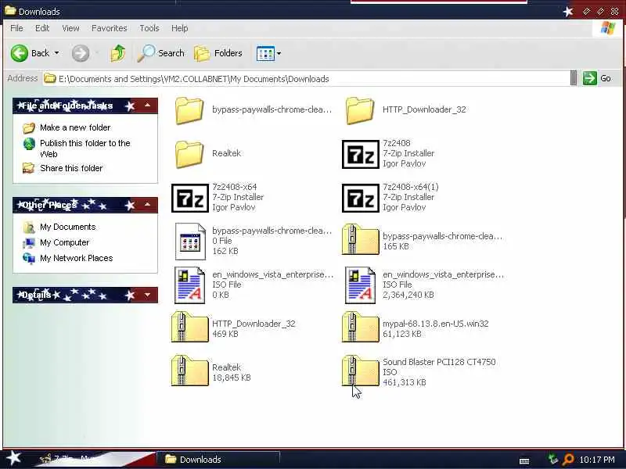The height and width of the screenshot is (469, 626).
Task: Select the Realtek yellow folder icon
Action: [x=189, y=154]
